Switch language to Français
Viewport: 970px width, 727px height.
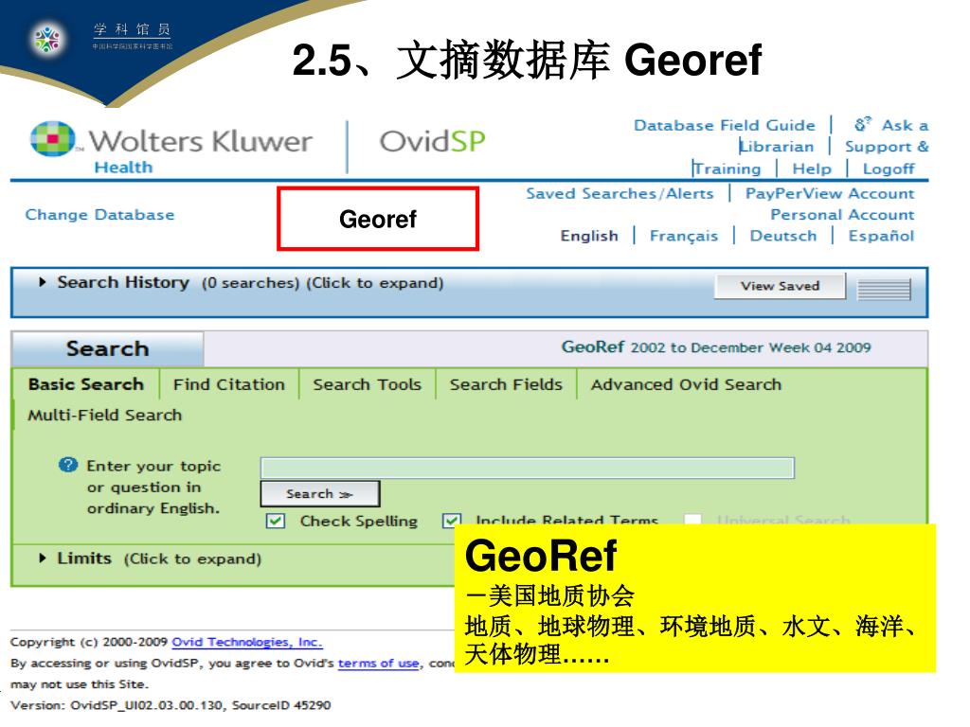click(684, 236)
